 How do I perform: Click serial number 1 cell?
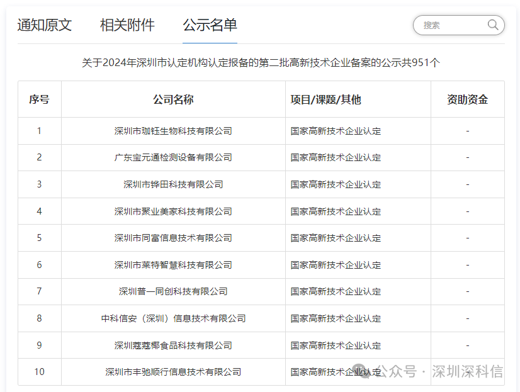click(40, 131)
